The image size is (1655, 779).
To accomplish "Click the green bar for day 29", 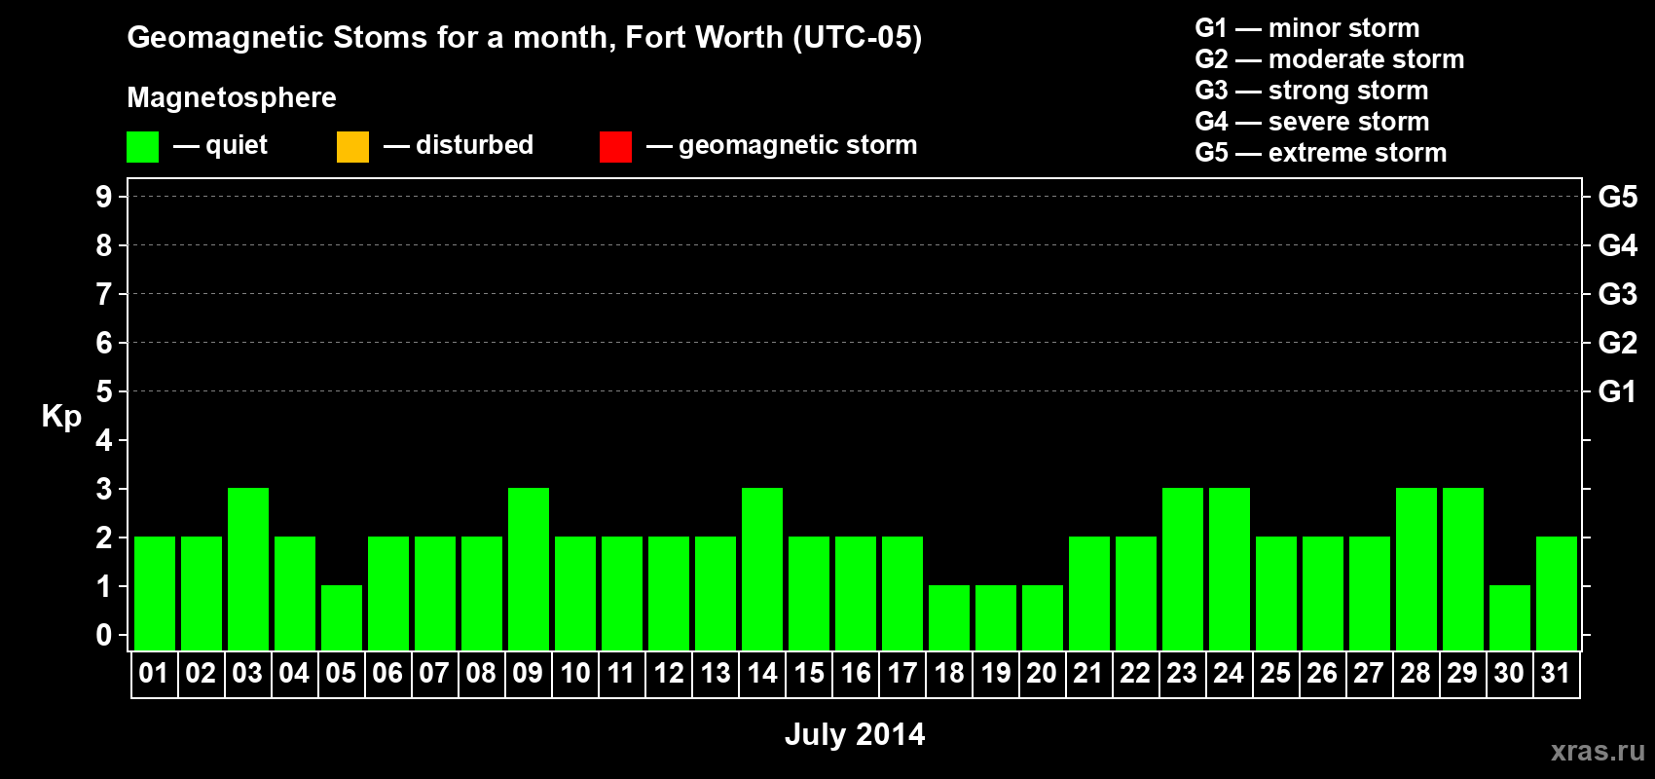I will (x=1463, y=569).
